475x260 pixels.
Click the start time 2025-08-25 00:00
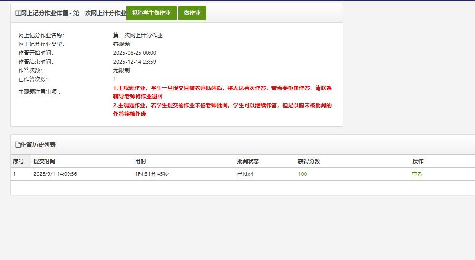(135, 53)
